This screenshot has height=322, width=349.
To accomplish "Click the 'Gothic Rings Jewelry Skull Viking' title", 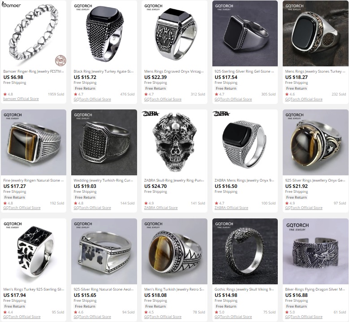I will pos(244,289).
